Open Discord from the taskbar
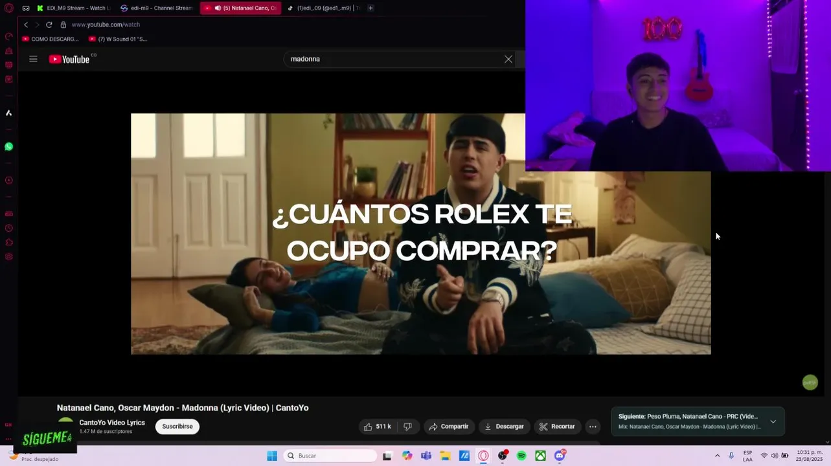Image resolution: width=831 pixels, height=466 pixels. click(560, 456)
